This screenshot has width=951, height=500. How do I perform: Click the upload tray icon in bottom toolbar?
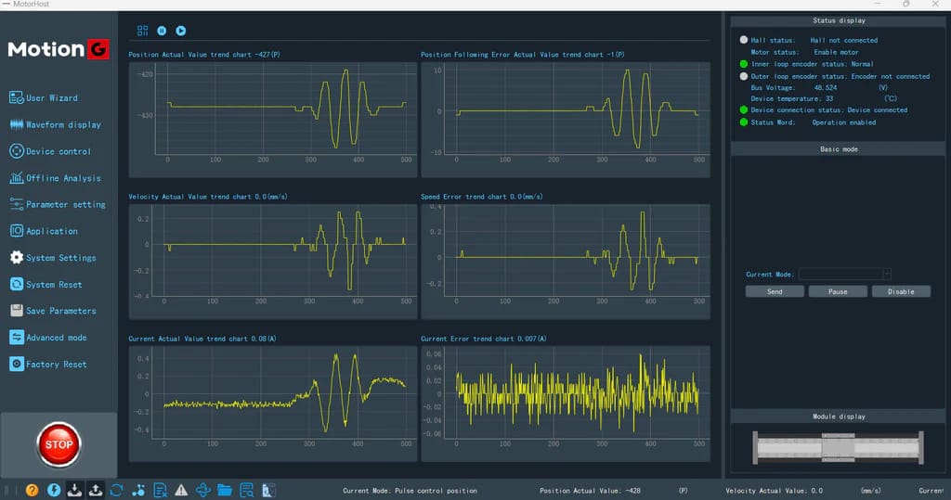[96, 490]
